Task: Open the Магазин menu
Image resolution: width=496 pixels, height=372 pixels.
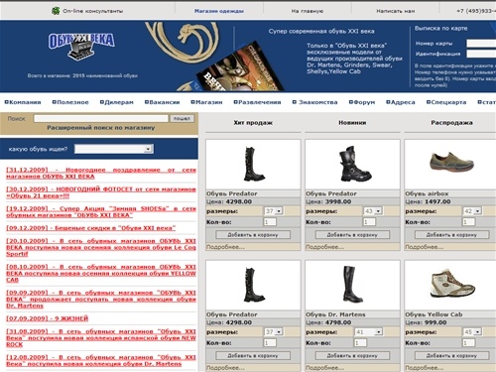Action: [206, 102]
